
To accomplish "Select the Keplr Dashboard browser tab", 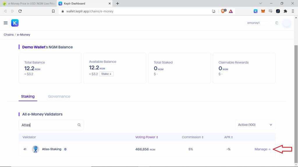I will click(x=85, y=3).
